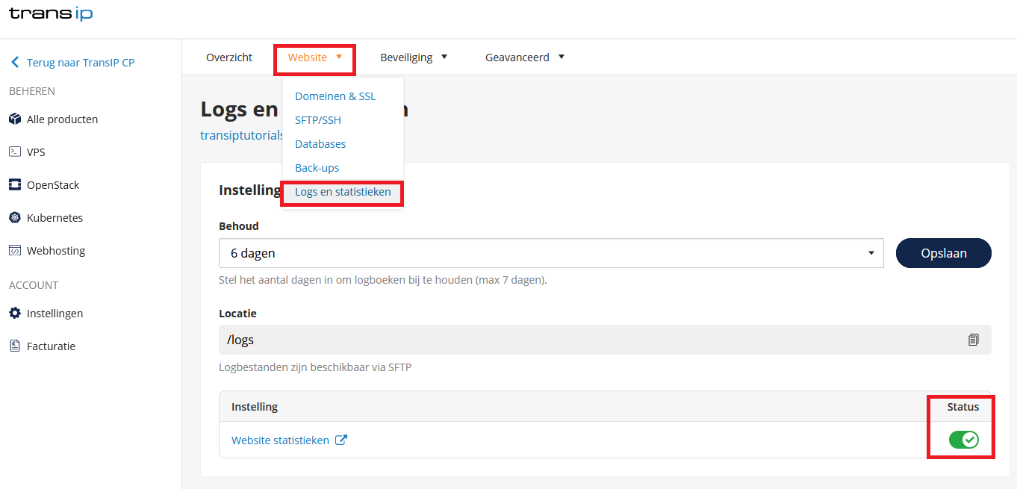Click the TransIP logo
Viewport: 1017px width, 489px height.
[x=51, y=13]
